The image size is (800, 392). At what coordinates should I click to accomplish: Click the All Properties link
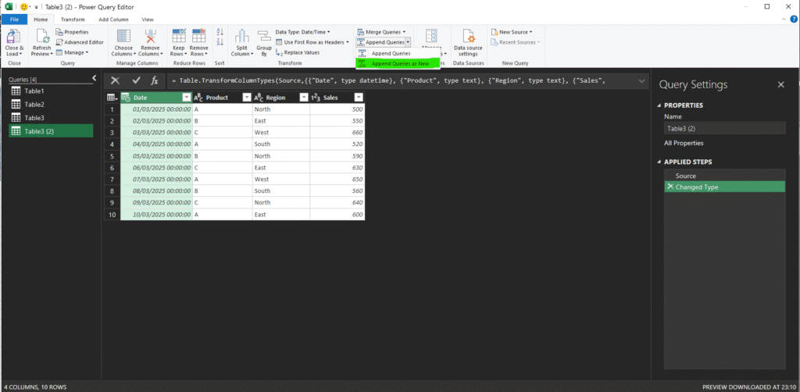pyautogui.click(x=684, y=143)
